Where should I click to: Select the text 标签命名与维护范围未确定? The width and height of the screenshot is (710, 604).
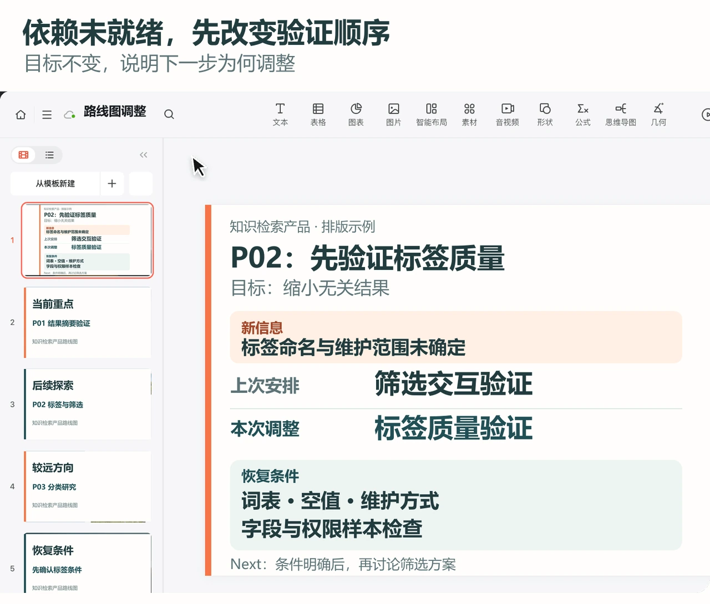(x=353, y=348)
